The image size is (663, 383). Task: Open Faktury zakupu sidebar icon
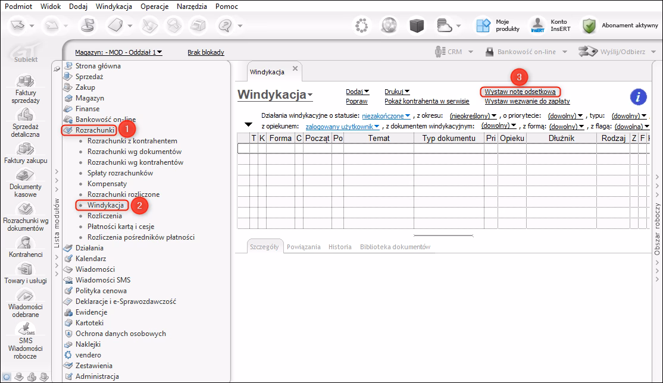(x=24, y=149)
